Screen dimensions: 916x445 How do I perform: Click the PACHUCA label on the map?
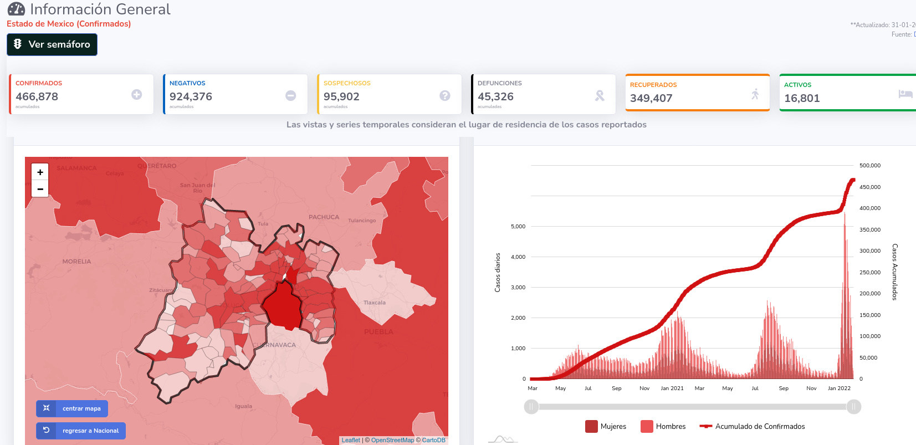[x=324, y=217]
